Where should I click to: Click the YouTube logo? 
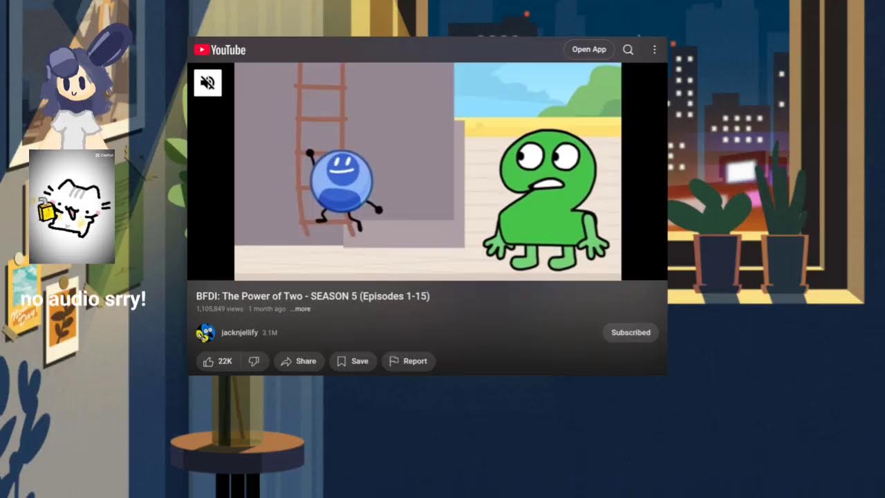click(220, 50)
